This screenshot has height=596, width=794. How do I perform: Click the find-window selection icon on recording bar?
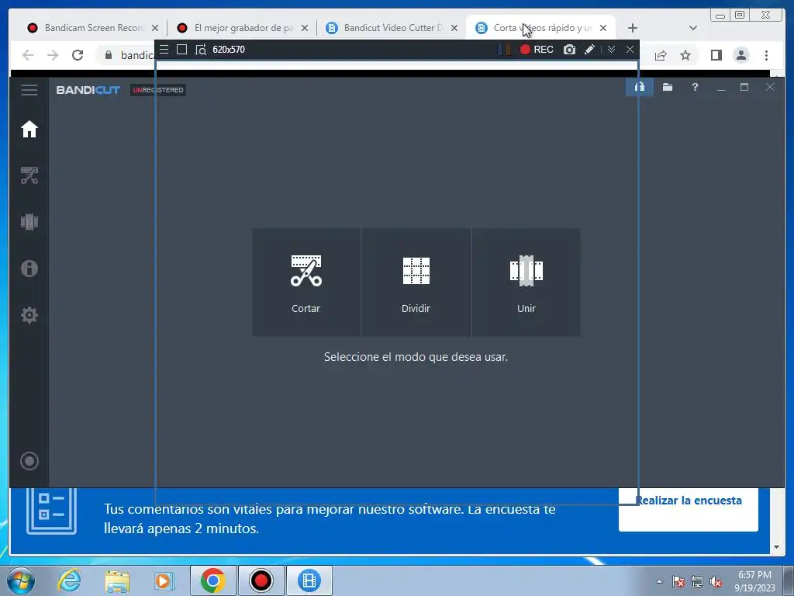(x=201, y=49)
